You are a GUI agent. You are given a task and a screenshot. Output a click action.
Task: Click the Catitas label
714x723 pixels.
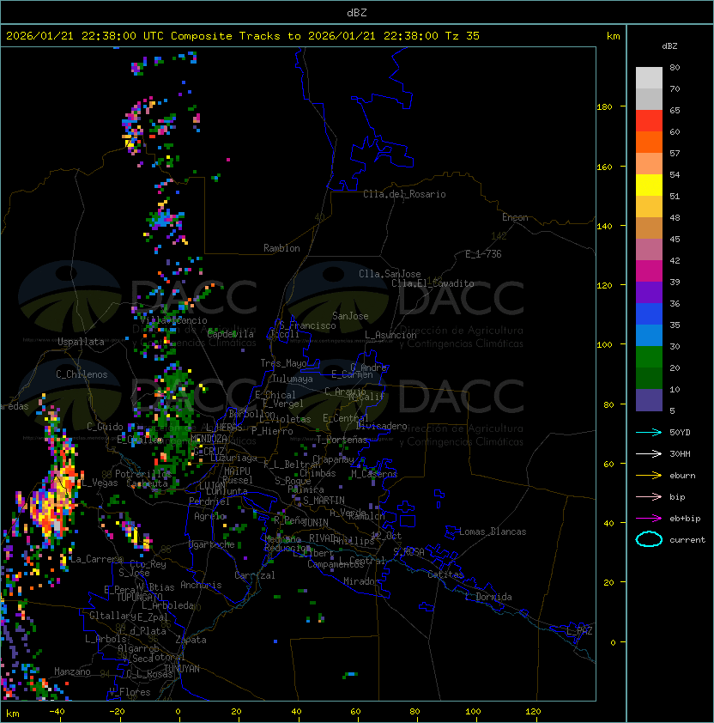(x=445, y=574)
